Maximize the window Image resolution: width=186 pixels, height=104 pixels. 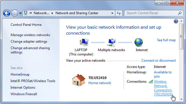point(167,3)
